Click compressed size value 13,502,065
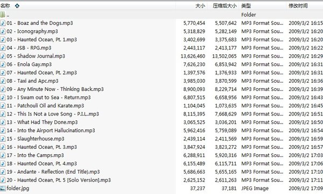Image resolution: width=323 pixels, height=194 pixels. [224, 56]
